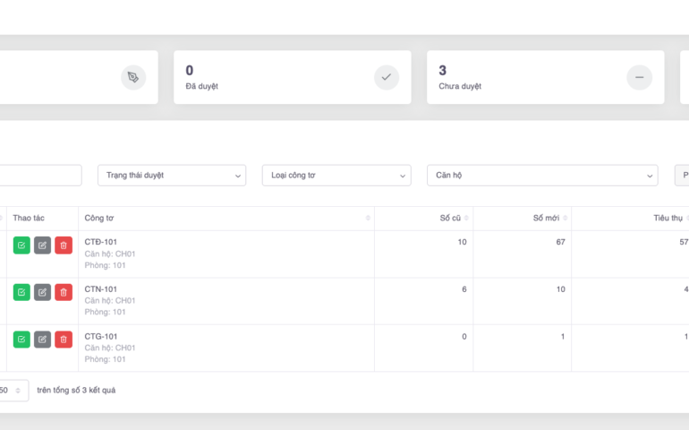Click the minus icon on Chưa duyệt card
The width and height of the screenshot is (689, 430).
(639, 78)
